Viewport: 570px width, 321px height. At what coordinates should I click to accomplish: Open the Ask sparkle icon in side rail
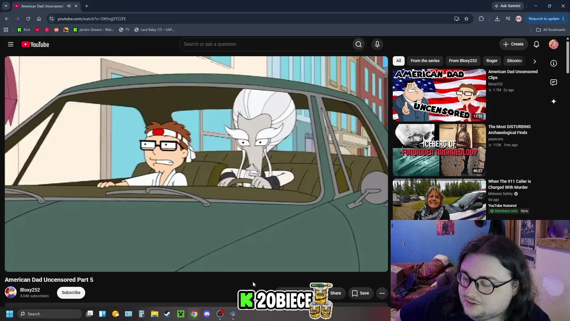pyautogui.click(x=554, y=102)
